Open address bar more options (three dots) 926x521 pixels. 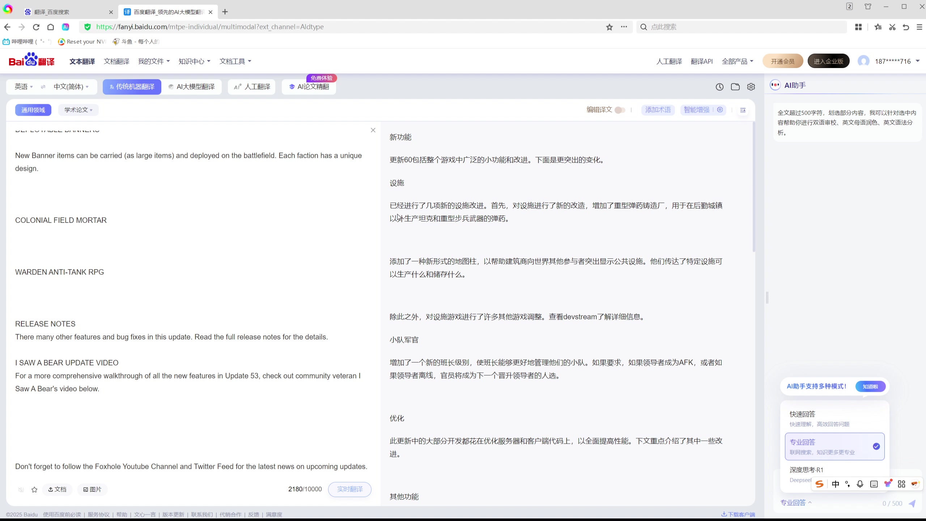pos(624,27)
